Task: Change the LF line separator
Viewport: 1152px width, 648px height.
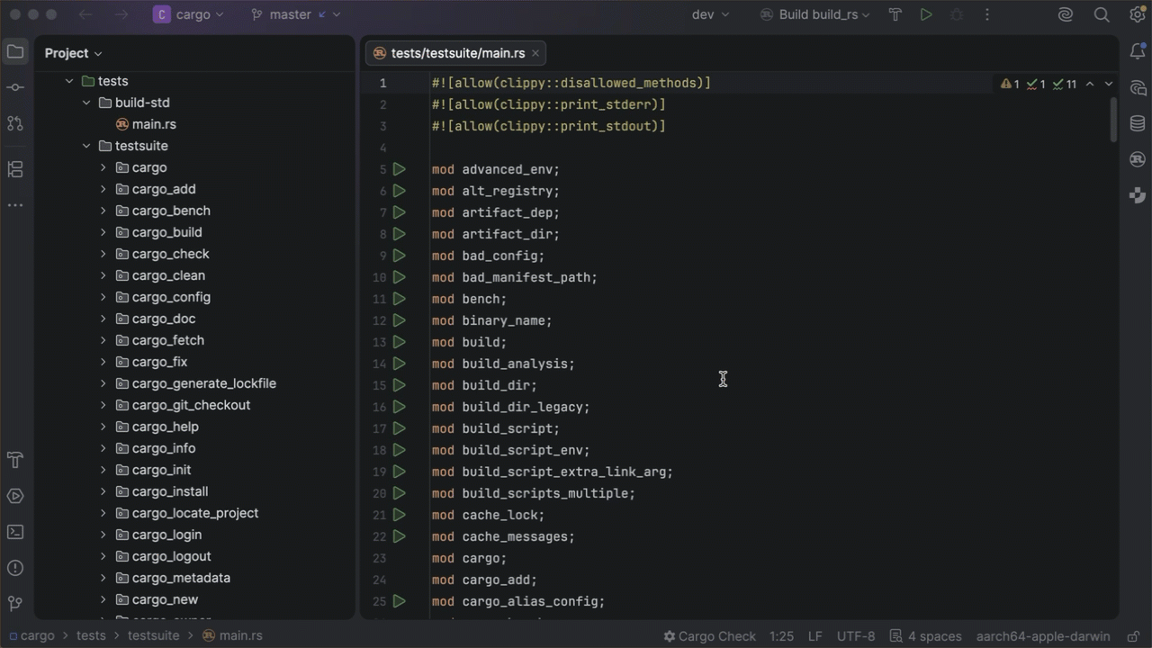Action: (815, 635)
